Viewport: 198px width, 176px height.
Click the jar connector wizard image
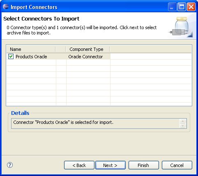tap(181, 27)
